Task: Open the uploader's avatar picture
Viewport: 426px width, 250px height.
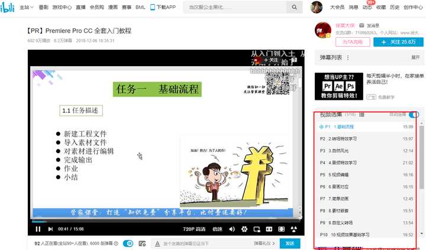Action: 323,30
